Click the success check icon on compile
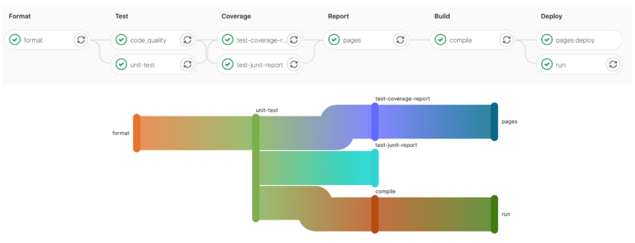635x243 pixels. 440,40
